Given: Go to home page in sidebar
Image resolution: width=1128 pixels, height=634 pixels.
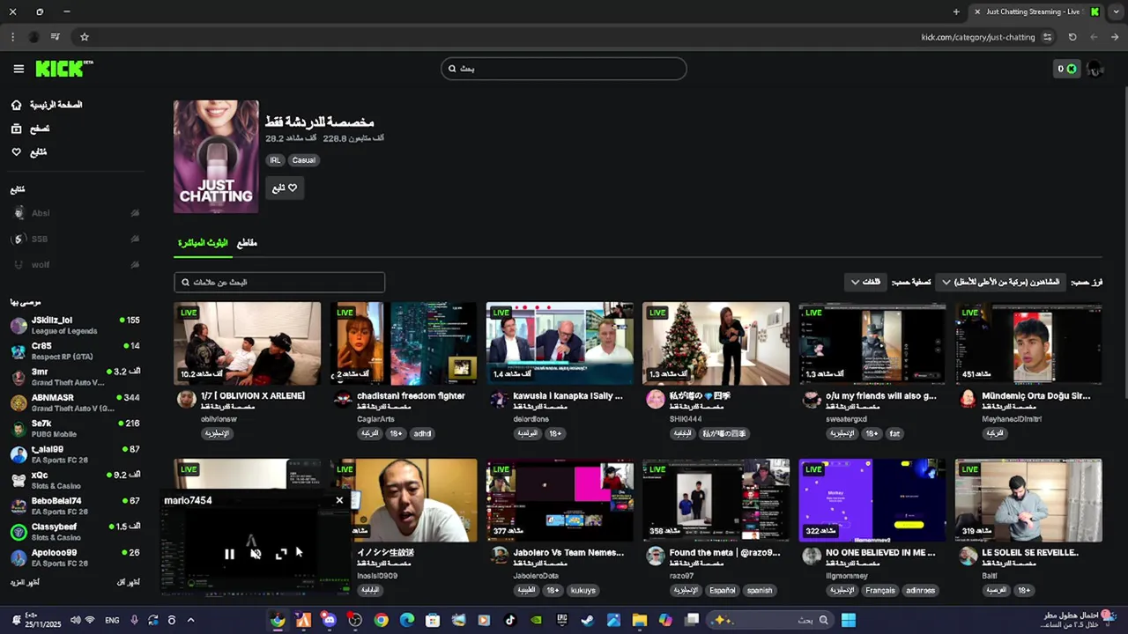Looking at the screenshot, I should pos(48,105).
